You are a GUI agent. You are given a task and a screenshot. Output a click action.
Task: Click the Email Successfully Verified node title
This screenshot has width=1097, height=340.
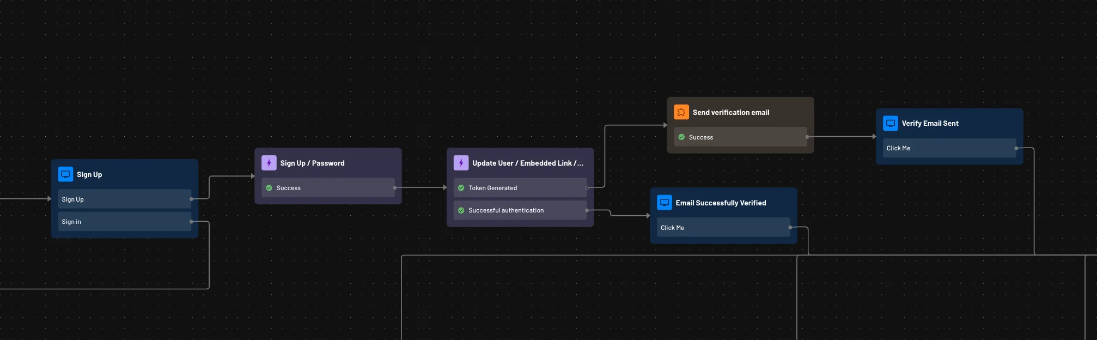721,203
